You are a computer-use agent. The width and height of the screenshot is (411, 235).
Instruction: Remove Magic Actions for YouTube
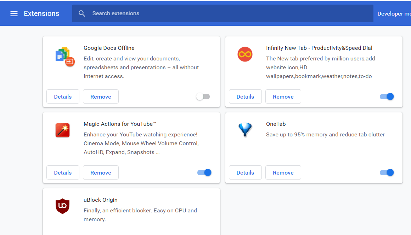pos(101,172)
